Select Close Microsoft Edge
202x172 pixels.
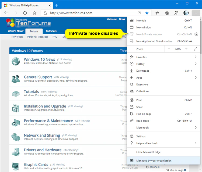point(163,152)
